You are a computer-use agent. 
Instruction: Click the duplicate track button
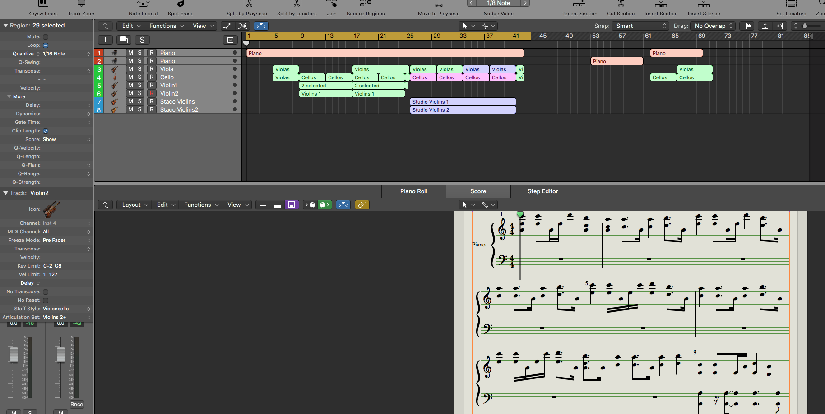[124, 40]
